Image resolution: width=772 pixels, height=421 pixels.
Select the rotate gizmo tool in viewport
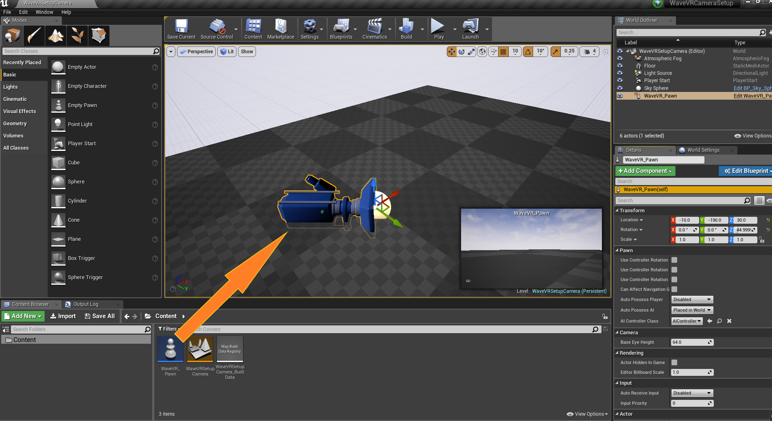(x=461, y=52)
